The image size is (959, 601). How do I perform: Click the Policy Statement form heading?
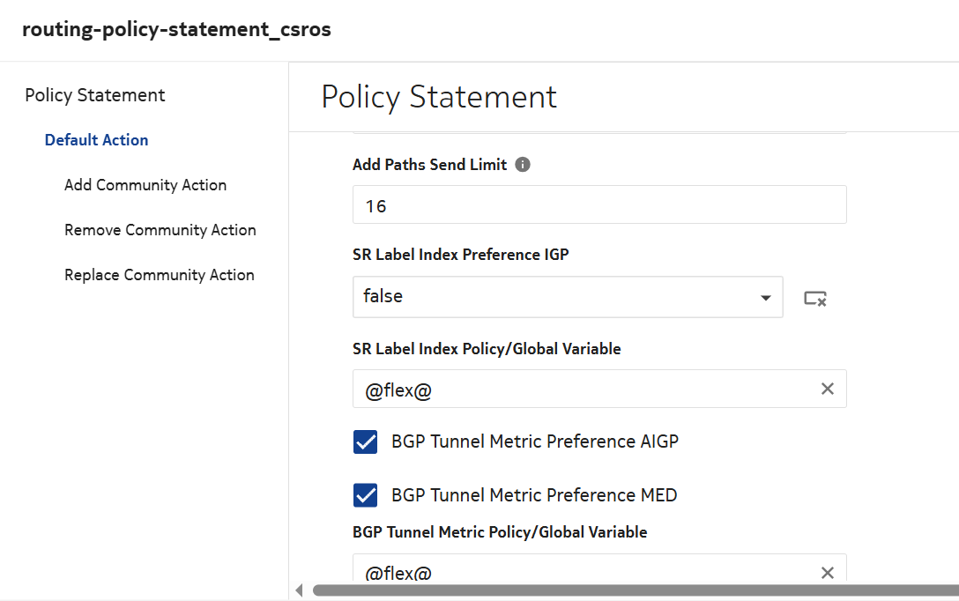pyautogui.click(x=439, y=97)
